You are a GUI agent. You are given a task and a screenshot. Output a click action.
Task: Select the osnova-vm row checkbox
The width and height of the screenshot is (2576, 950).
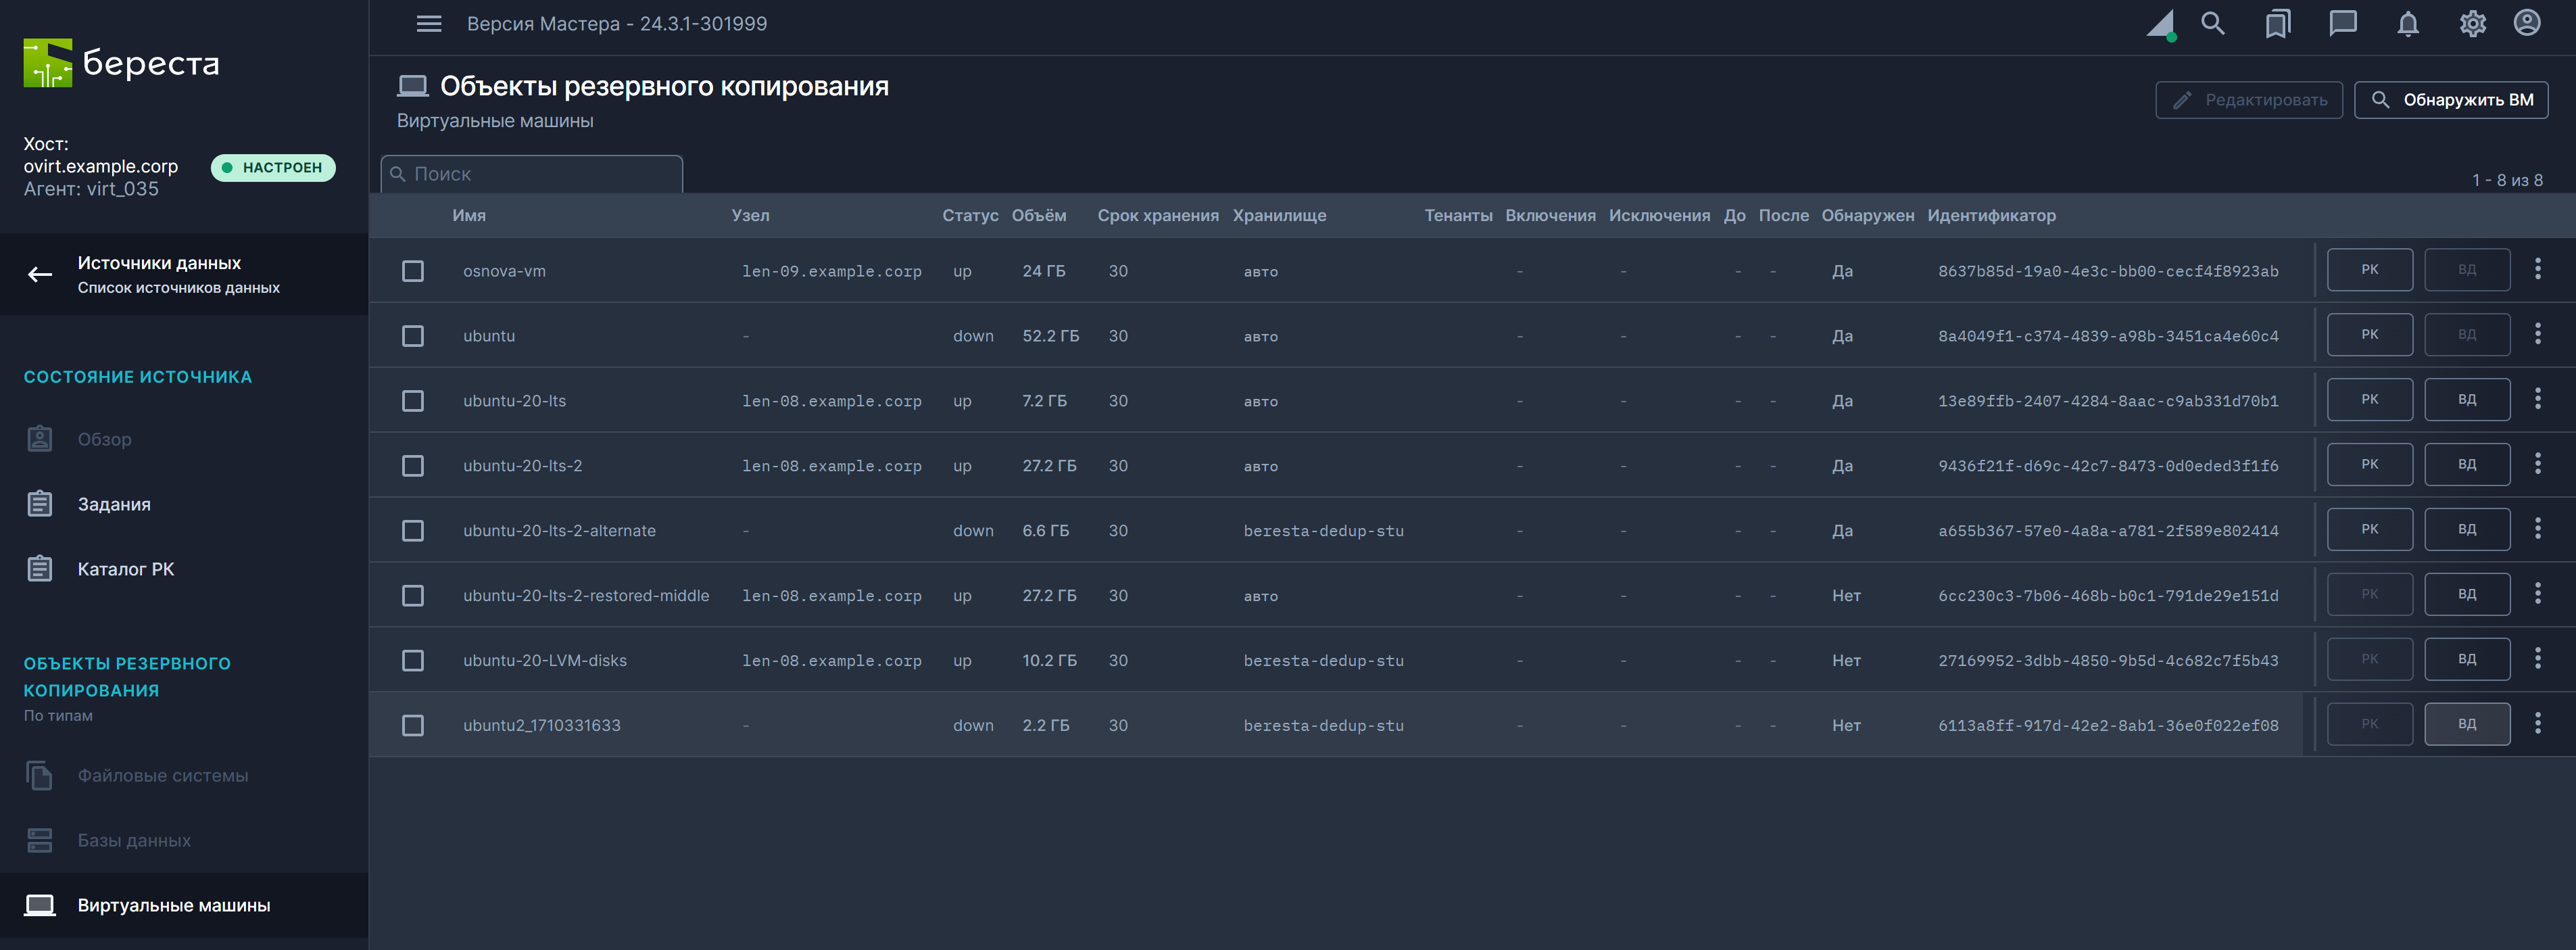pyautogui.click(x=413, y=271)
